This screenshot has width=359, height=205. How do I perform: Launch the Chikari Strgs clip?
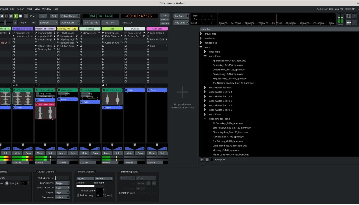pyautogui.click(x=58, y=46)
